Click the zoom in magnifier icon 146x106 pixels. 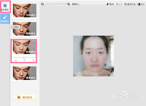pos(69,4)
